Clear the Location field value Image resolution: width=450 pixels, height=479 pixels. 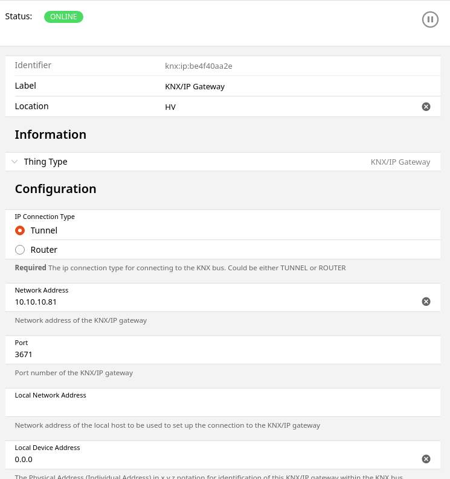426,107
